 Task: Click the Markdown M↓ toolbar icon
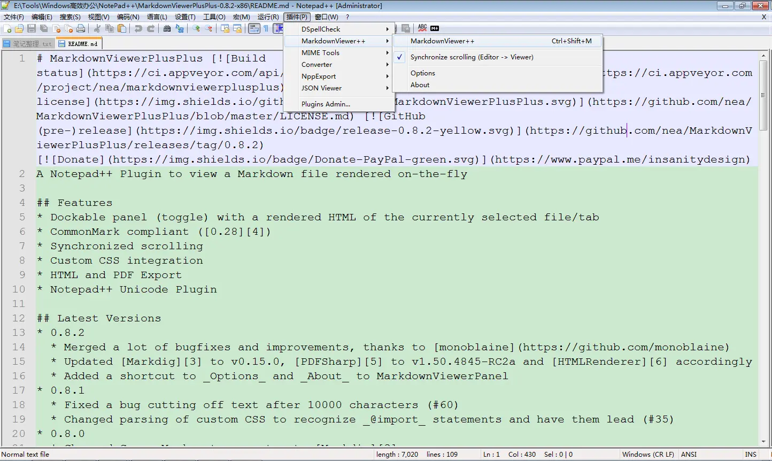(435, 28)
